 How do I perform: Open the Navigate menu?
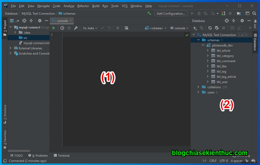[43, 6]
